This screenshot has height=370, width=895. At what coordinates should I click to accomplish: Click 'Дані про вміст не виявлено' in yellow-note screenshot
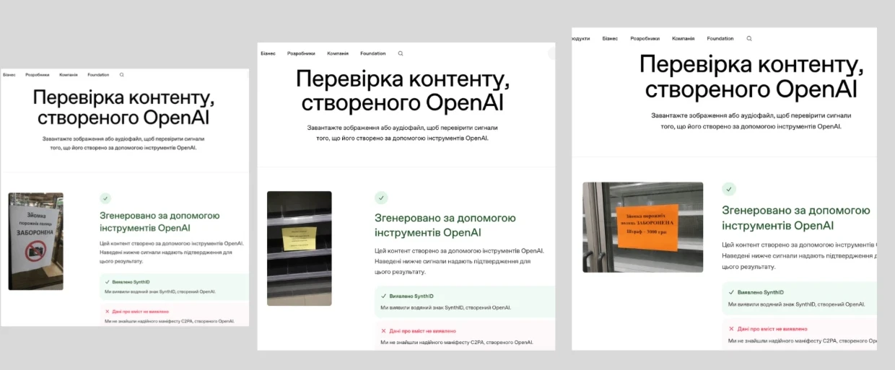click(422, 331)
